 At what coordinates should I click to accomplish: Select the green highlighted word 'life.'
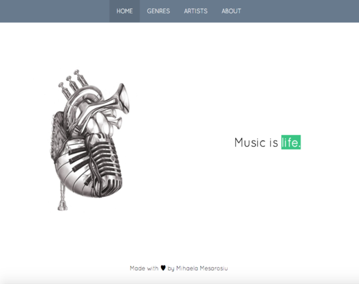[x=291, y=142]
